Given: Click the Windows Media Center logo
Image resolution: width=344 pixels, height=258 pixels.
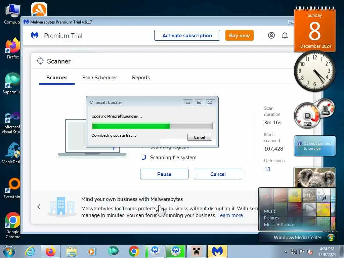Looking at the screenshot, I should pos(331,238).
